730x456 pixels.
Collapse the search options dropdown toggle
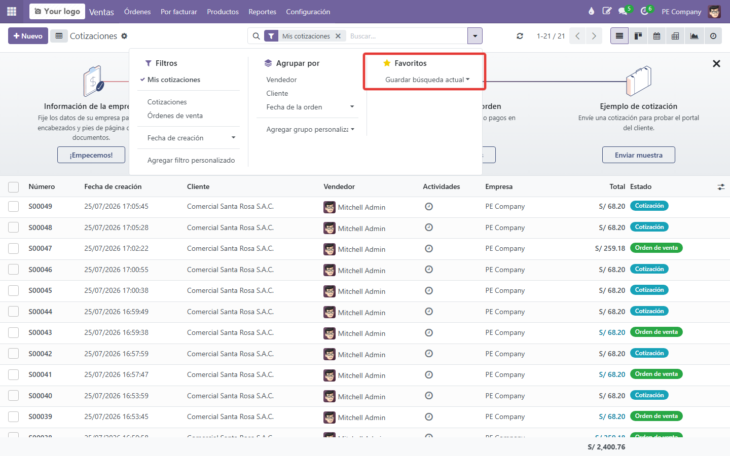tap(474, 36)
